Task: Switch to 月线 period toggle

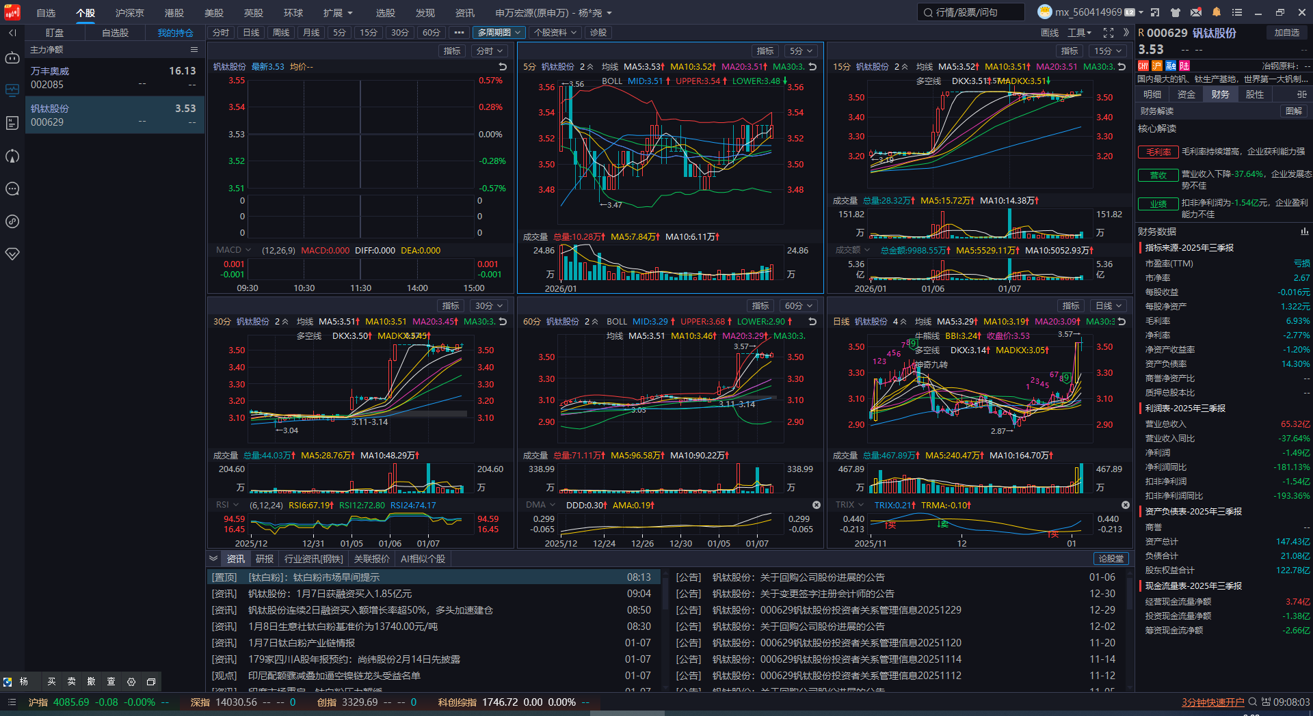Action: pyautogui.click(x=311, y=33)
